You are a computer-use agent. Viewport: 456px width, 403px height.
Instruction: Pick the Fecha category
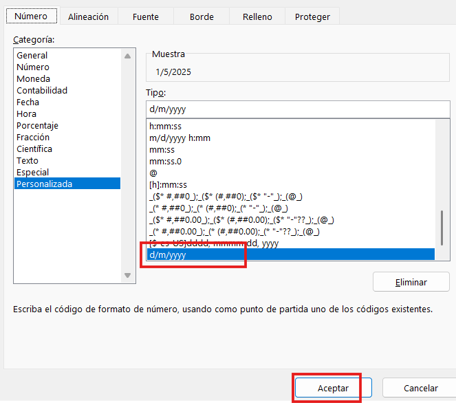click(28, 102)
